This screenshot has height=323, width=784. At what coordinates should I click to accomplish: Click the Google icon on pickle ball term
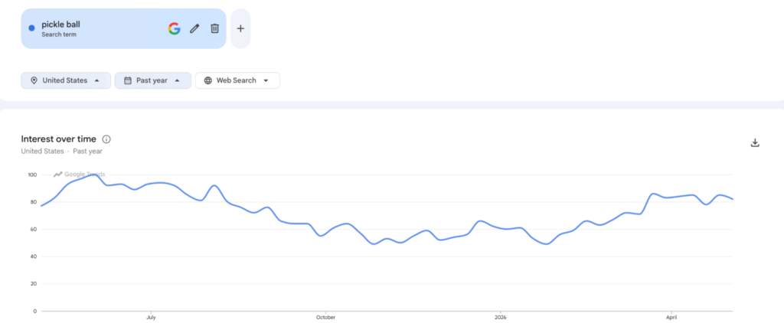(x=174, y=28)
